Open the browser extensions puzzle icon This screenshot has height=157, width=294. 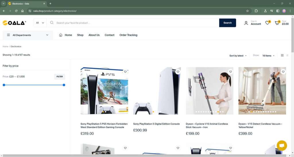coord(256,11)
